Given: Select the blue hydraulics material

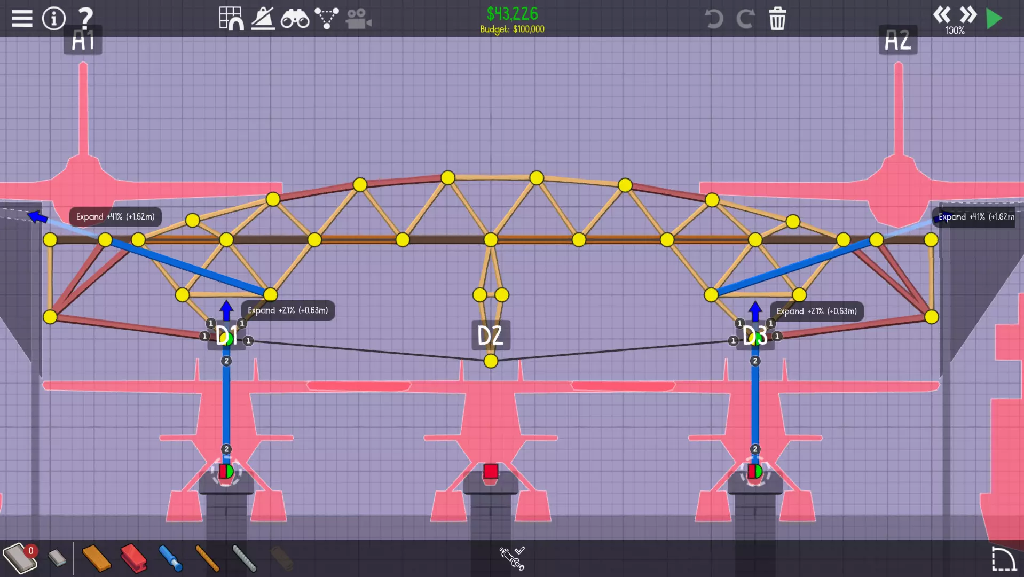Looking at the screenshot, I should (171, 558).
